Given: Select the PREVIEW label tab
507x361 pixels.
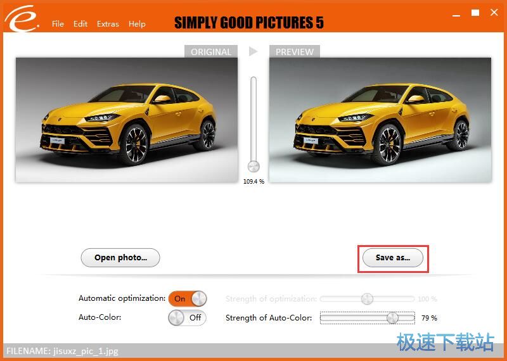Looking at the screenshot, I should click(x=295, y=52).
